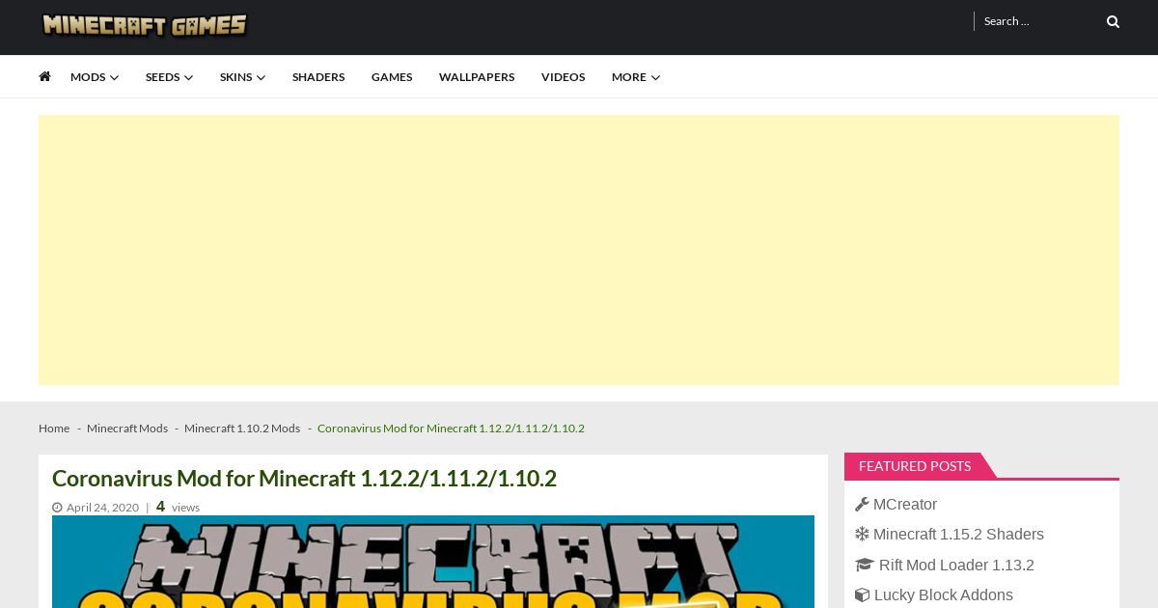Click the Featured Posts heading tab

coord(915,466)
